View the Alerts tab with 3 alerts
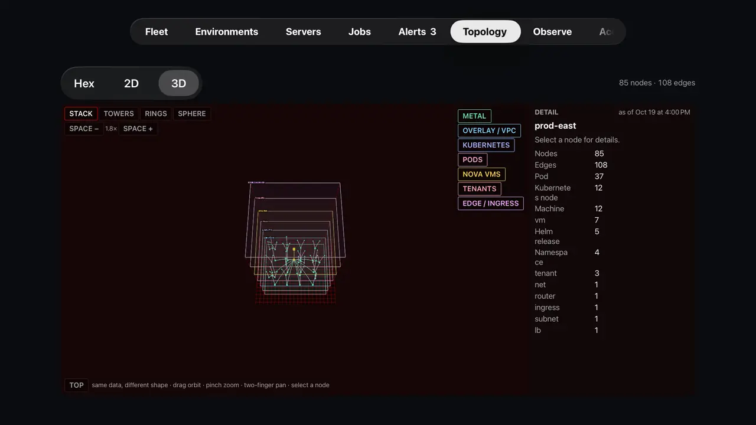Image resolution: width=756 pixels, height=425 pixels. 417,32
